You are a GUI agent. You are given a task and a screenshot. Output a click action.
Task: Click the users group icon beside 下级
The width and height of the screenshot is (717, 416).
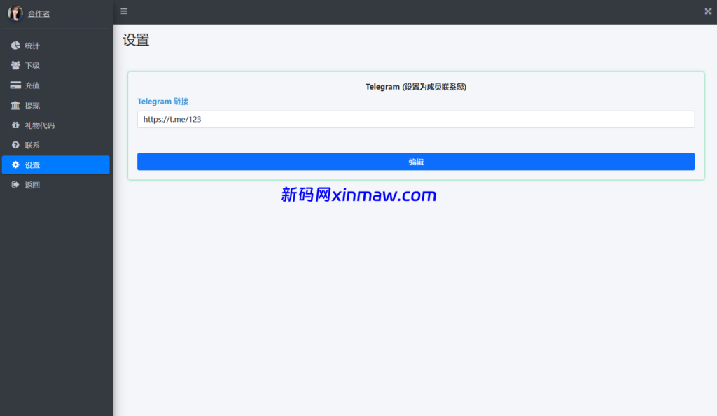coord(15,65)
